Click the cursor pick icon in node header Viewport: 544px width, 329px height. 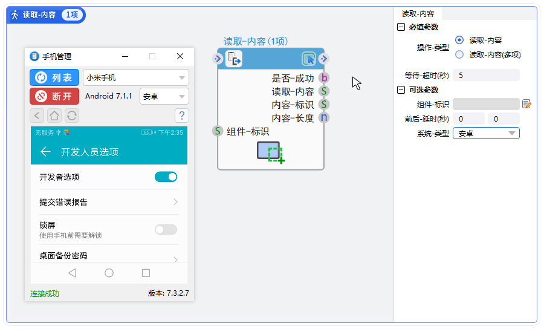[308, 59]
